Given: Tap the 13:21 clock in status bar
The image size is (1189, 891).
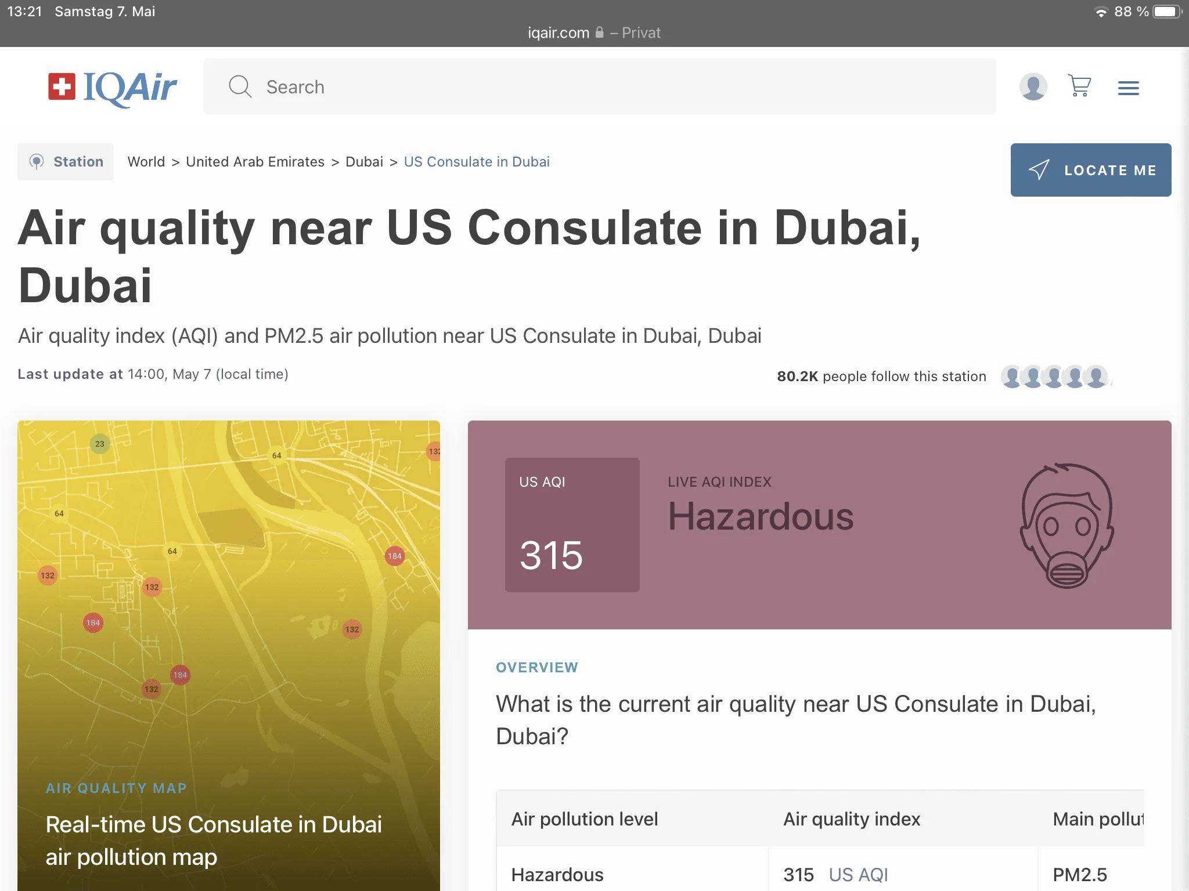Looking at the screenshot, I should [x=24, y=12].
